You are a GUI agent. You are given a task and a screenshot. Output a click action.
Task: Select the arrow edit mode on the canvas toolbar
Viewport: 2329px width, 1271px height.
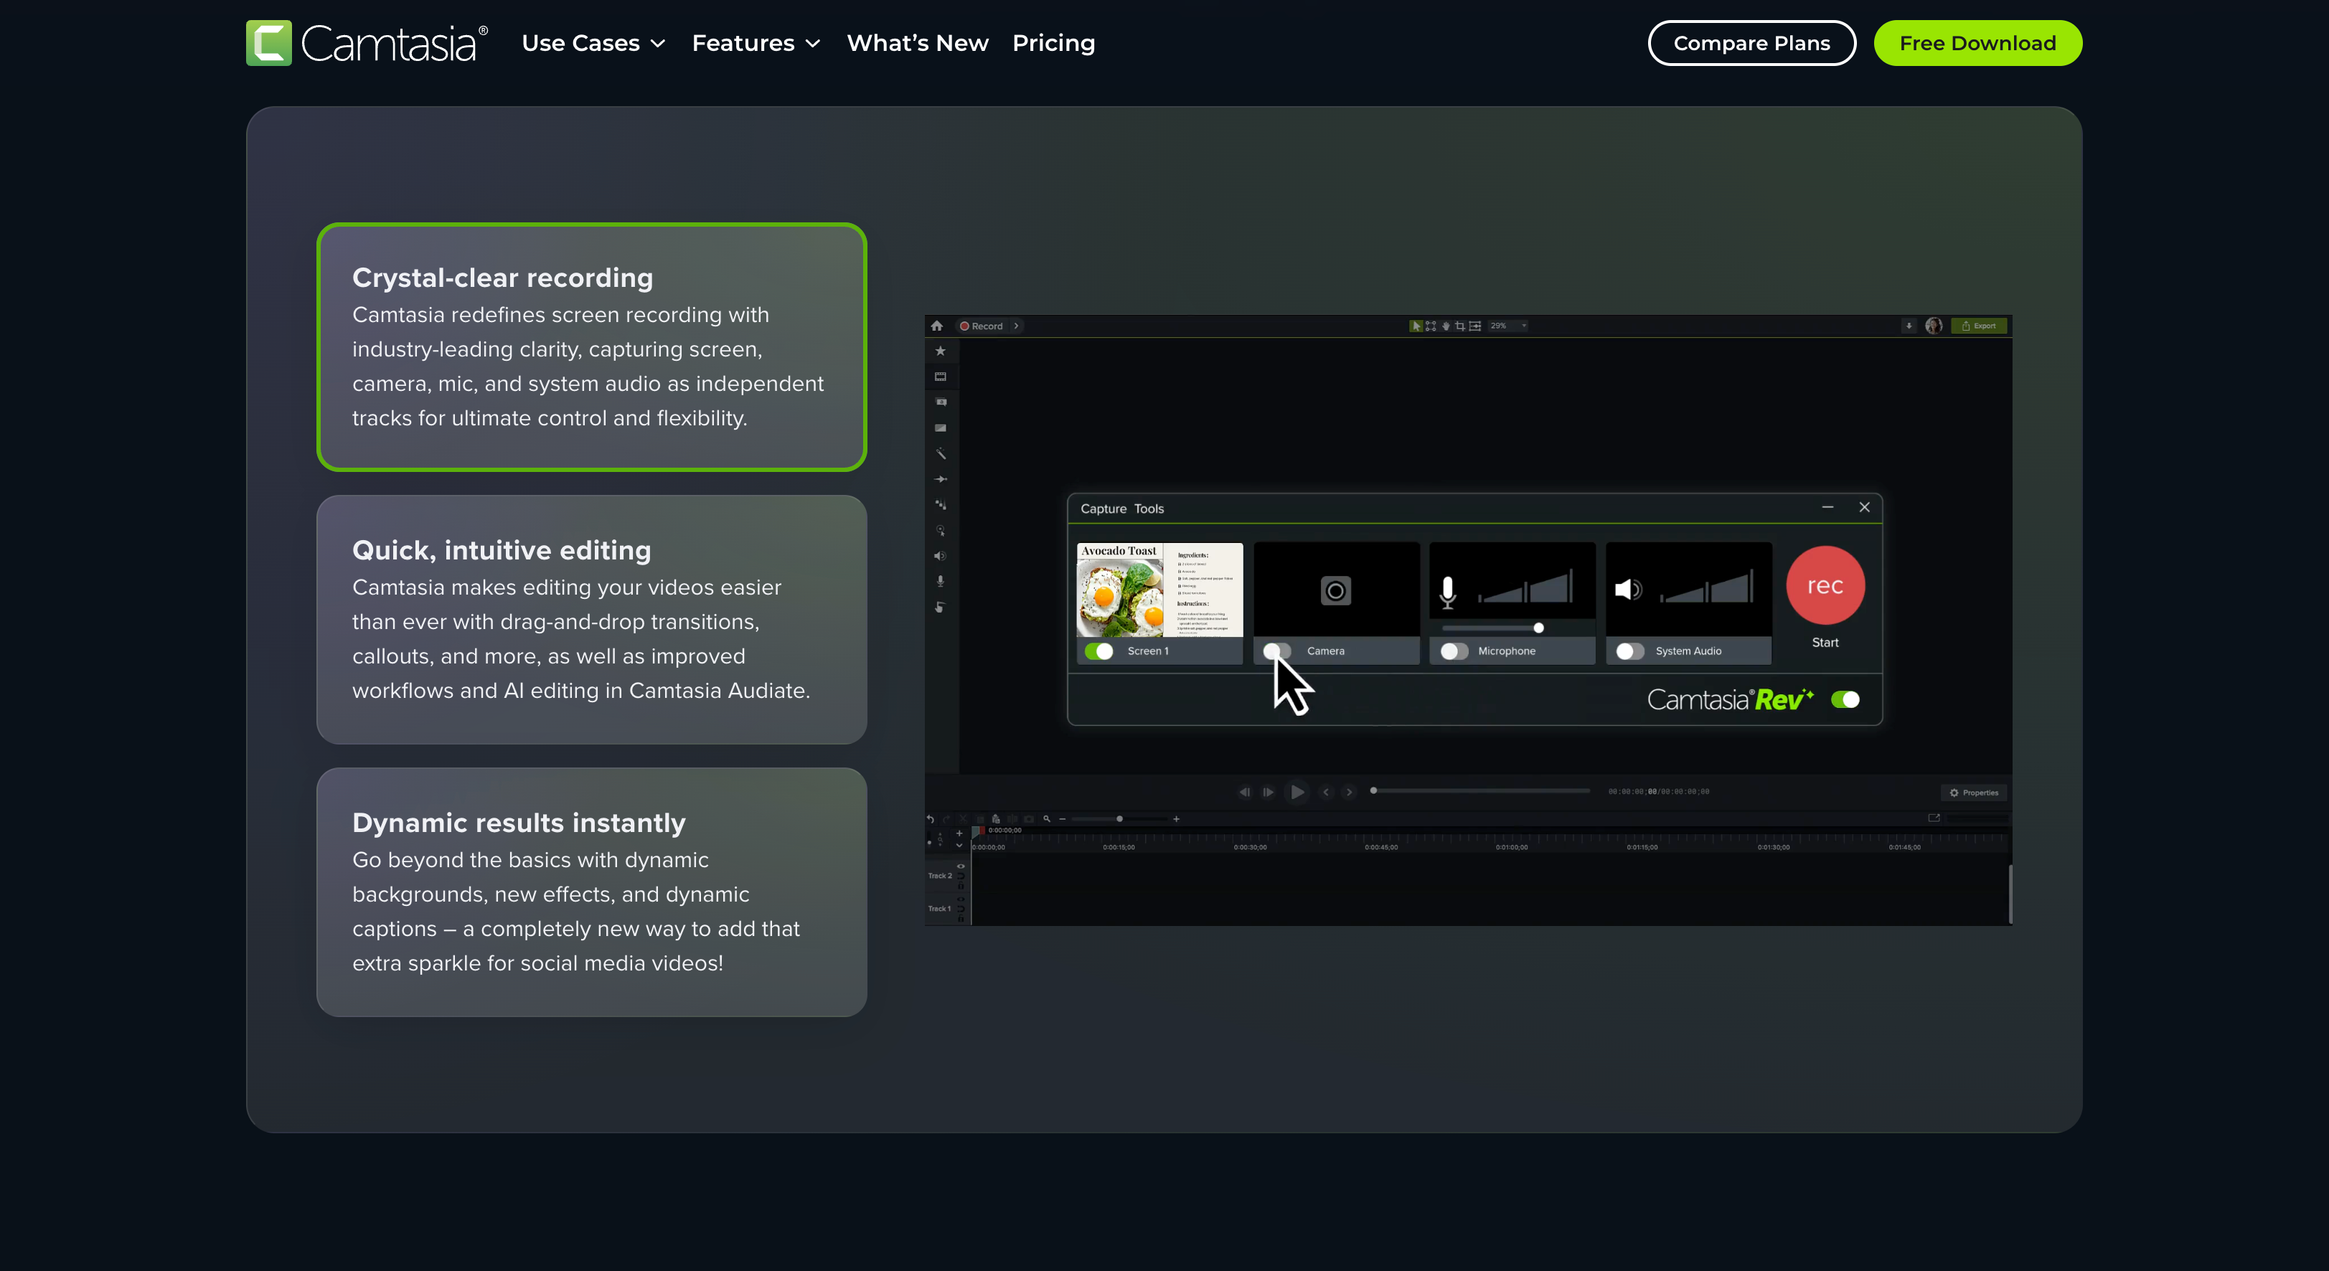click(x=1417, y=326)
